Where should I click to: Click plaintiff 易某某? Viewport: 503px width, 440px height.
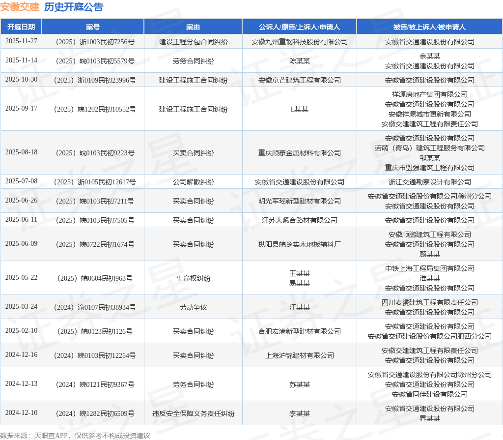(x=299, y=283)
